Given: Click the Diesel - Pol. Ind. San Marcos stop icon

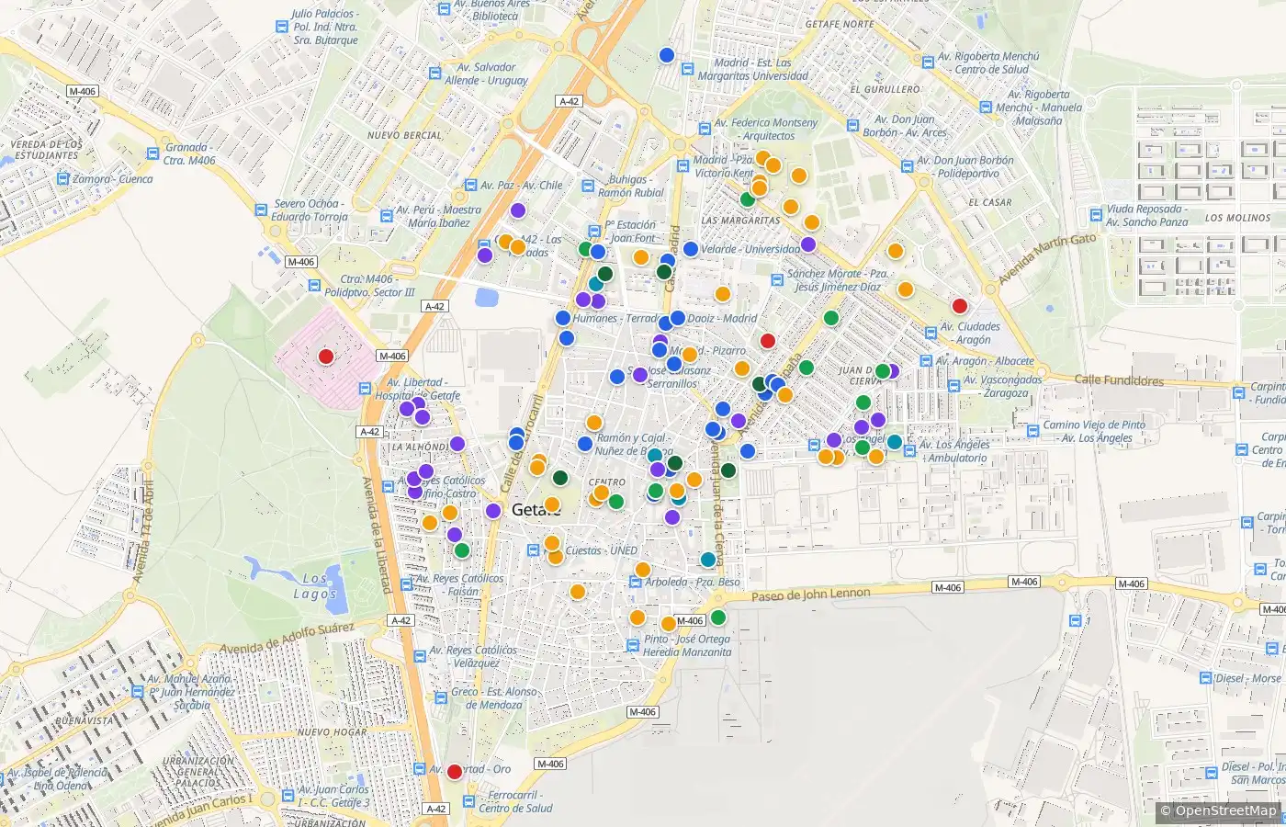Looking at the screenshot, I should tap(1213, 774).
